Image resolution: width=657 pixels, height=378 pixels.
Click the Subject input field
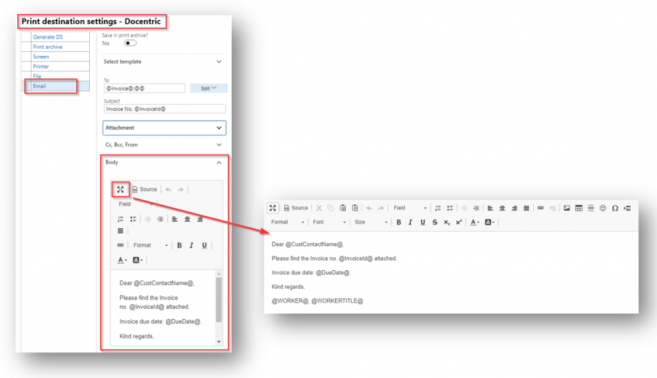[x=165, y=109]
